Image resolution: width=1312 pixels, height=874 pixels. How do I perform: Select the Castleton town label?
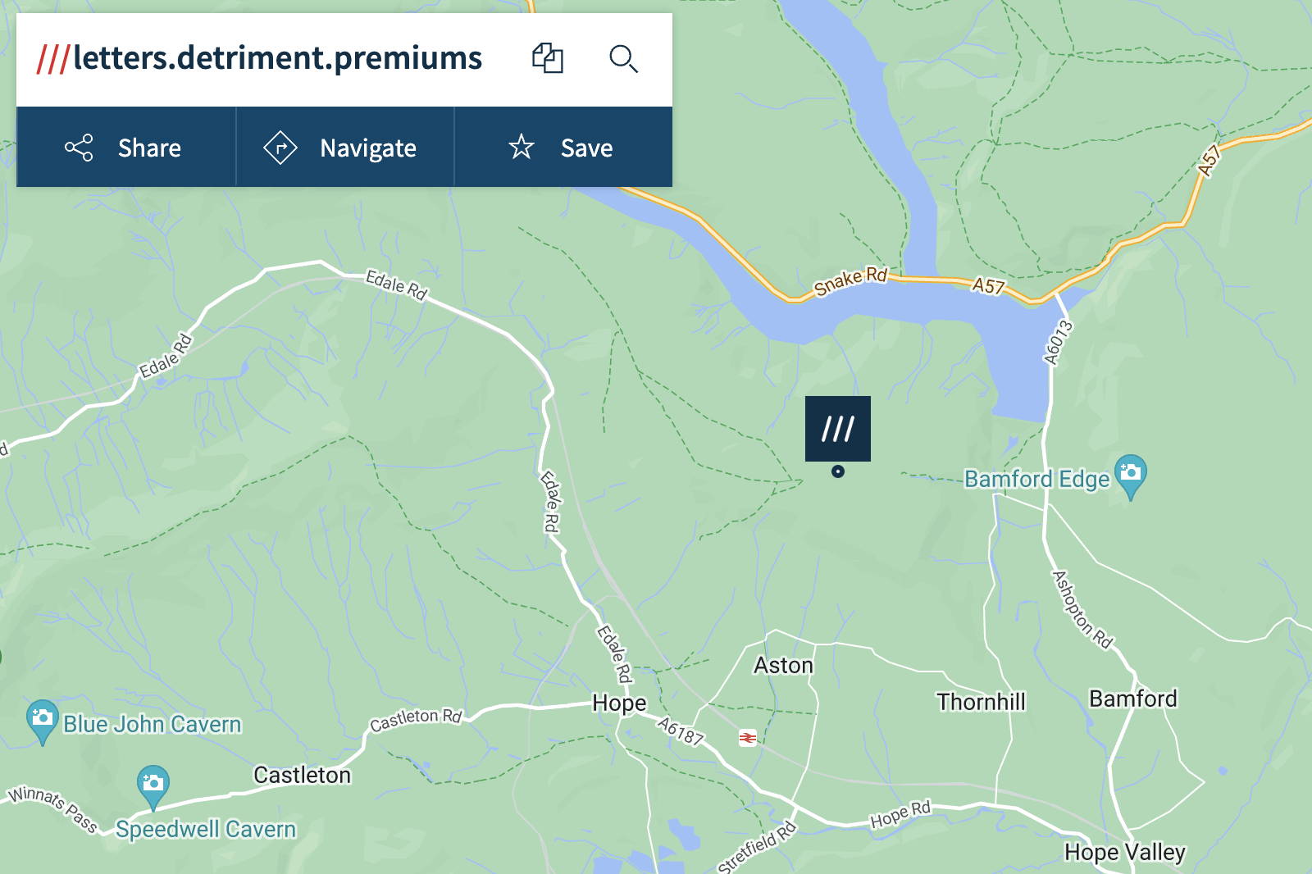tap(302, 775)
